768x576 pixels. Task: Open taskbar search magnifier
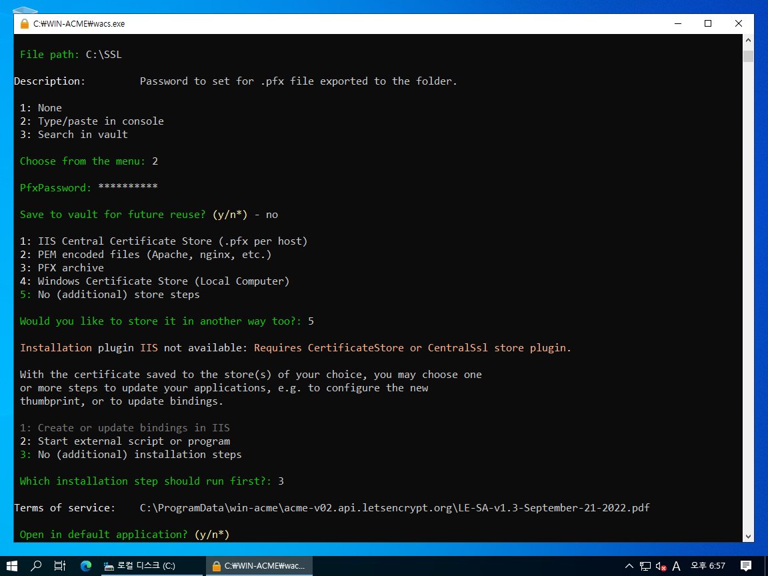[x=36, y=566]
